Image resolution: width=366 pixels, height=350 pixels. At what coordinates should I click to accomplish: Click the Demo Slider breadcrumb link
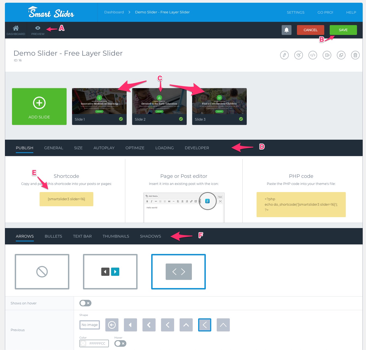point(162,12)
